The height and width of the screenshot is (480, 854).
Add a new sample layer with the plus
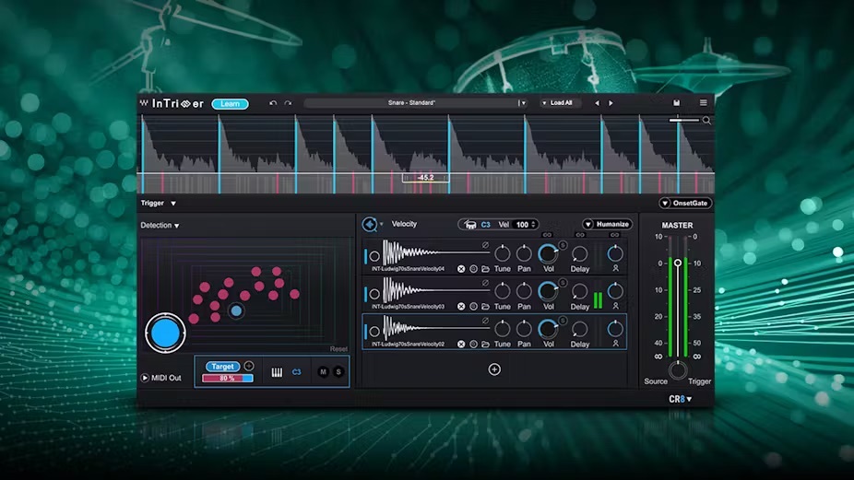click(x=494, y=369)
